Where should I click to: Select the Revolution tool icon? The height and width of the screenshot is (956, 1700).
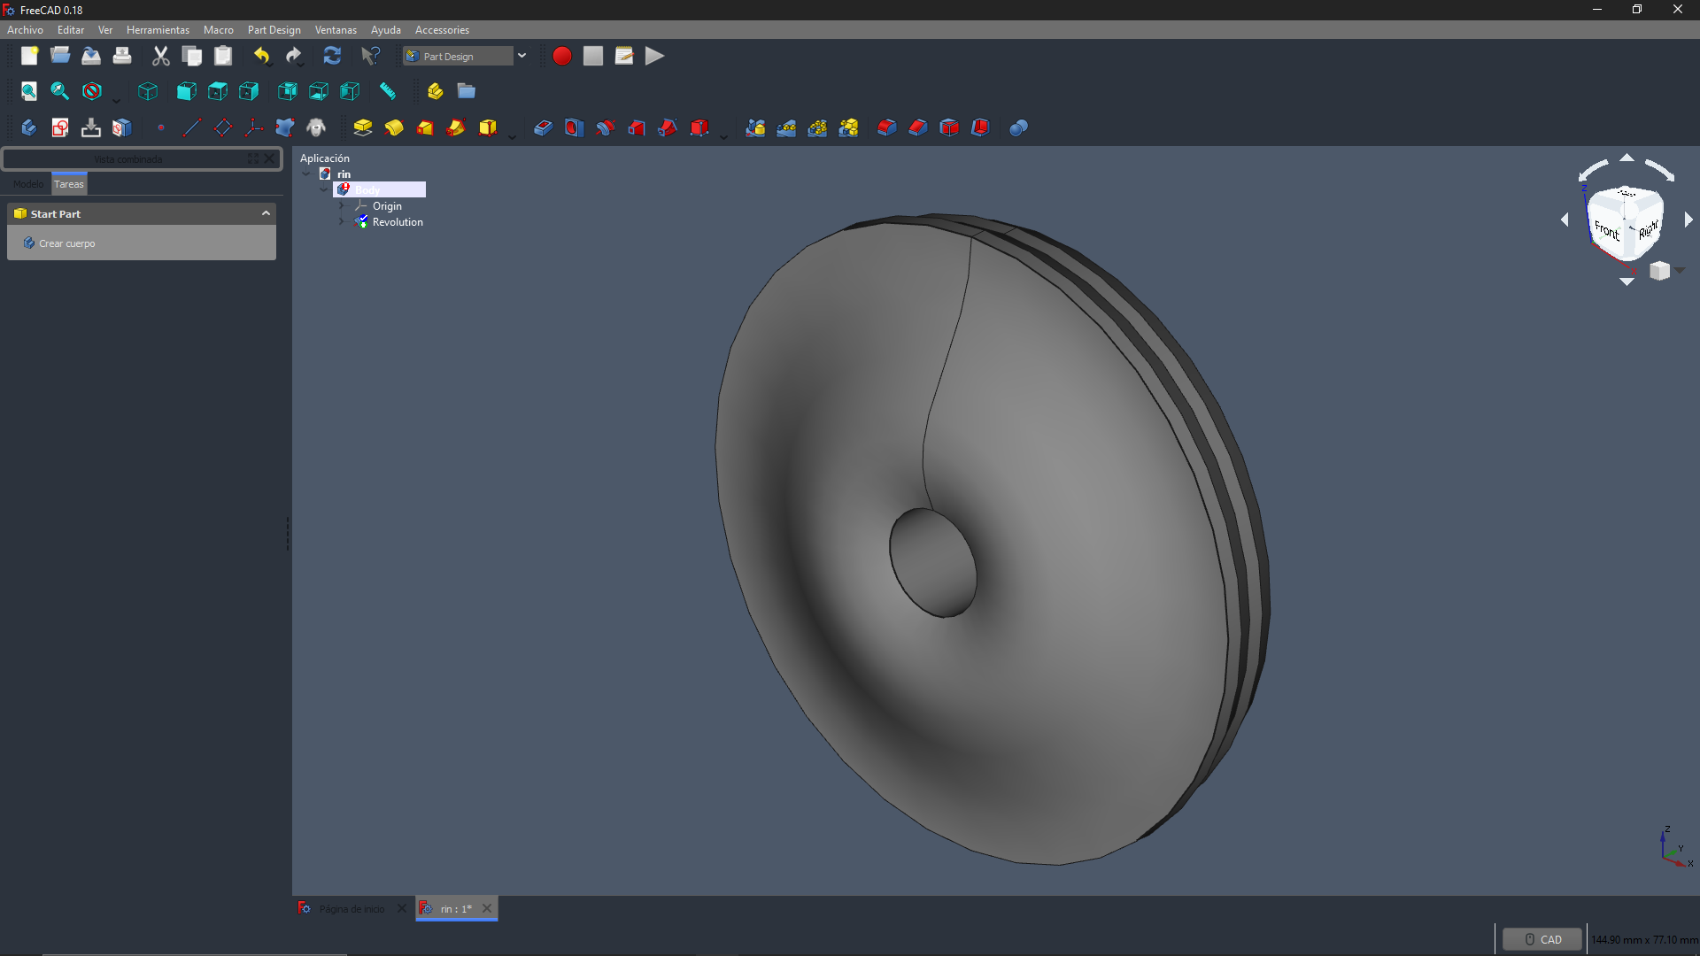(x=394, y=128)
